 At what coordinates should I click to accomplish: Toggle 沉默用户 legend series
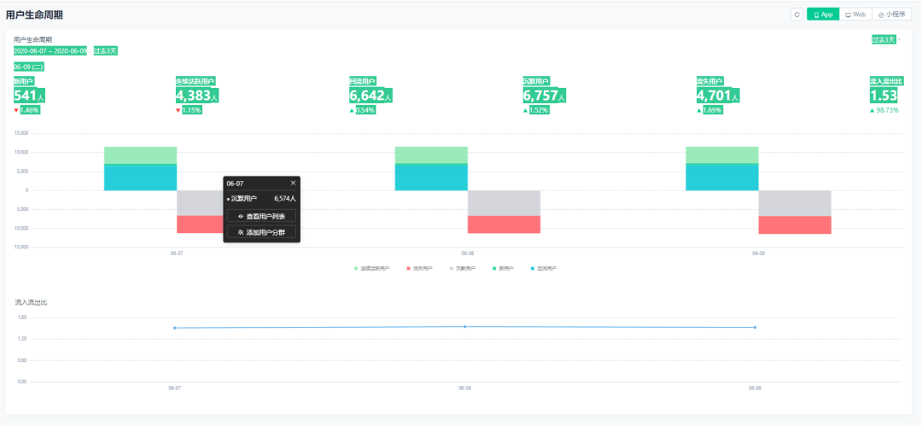(x=463, y=268)
